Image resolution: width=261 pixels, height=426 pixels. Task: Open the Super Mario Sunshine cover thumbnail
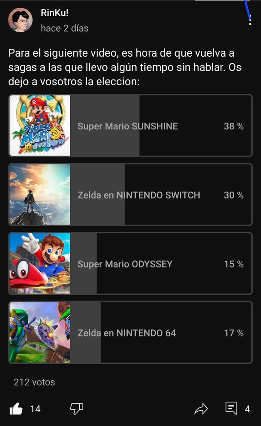point(40,126)
